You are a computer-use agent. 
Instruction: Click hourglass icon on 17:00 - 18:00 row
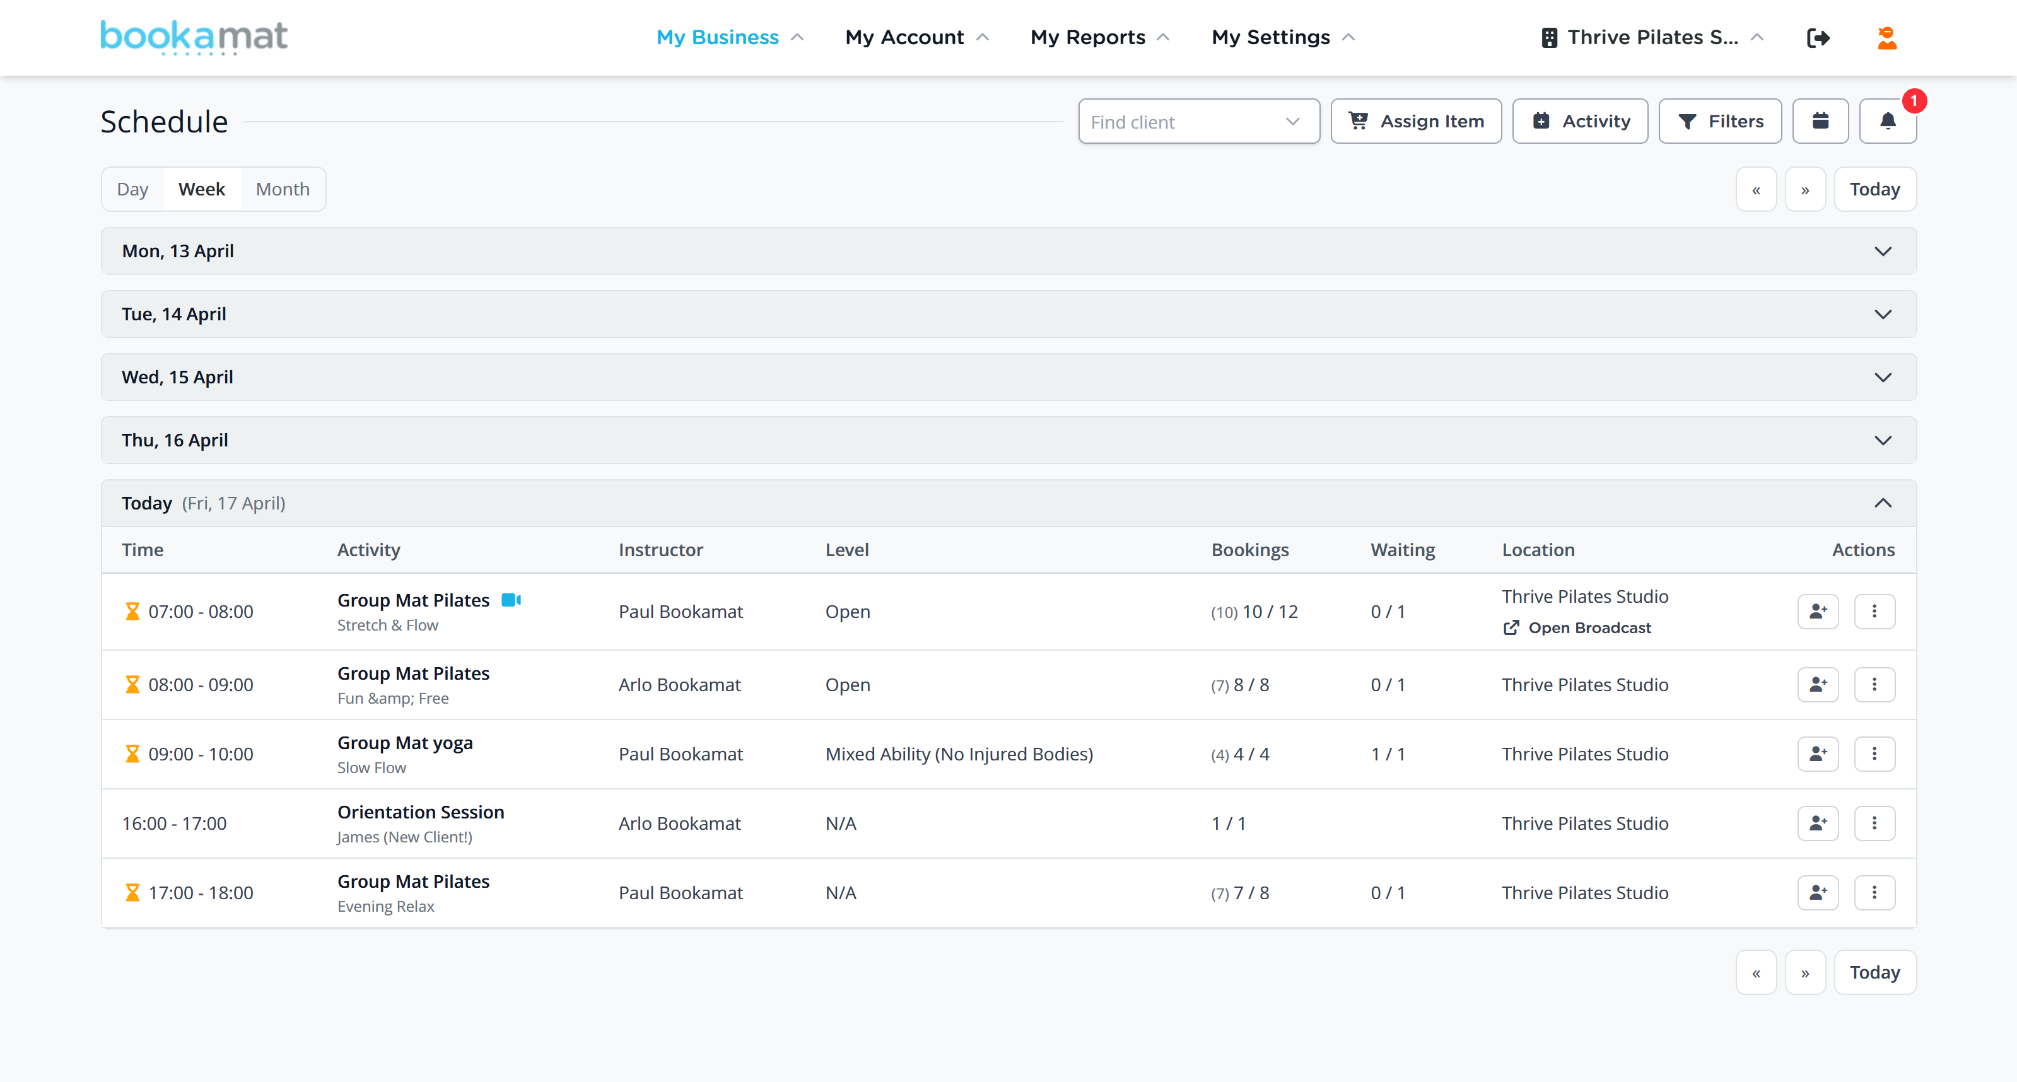[x=132, y=893]
